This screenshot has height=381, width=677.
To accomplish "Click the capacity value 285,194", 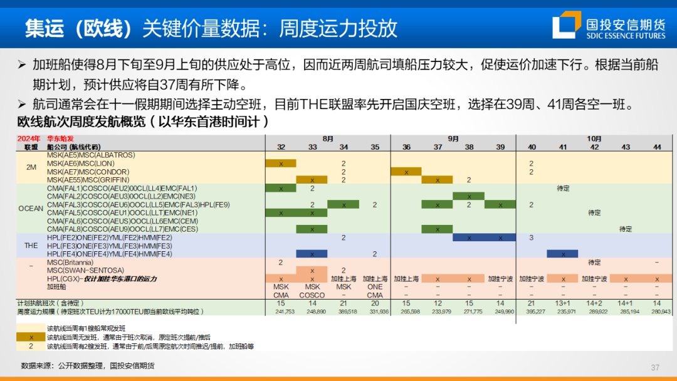I will click(x=629, y=311).
